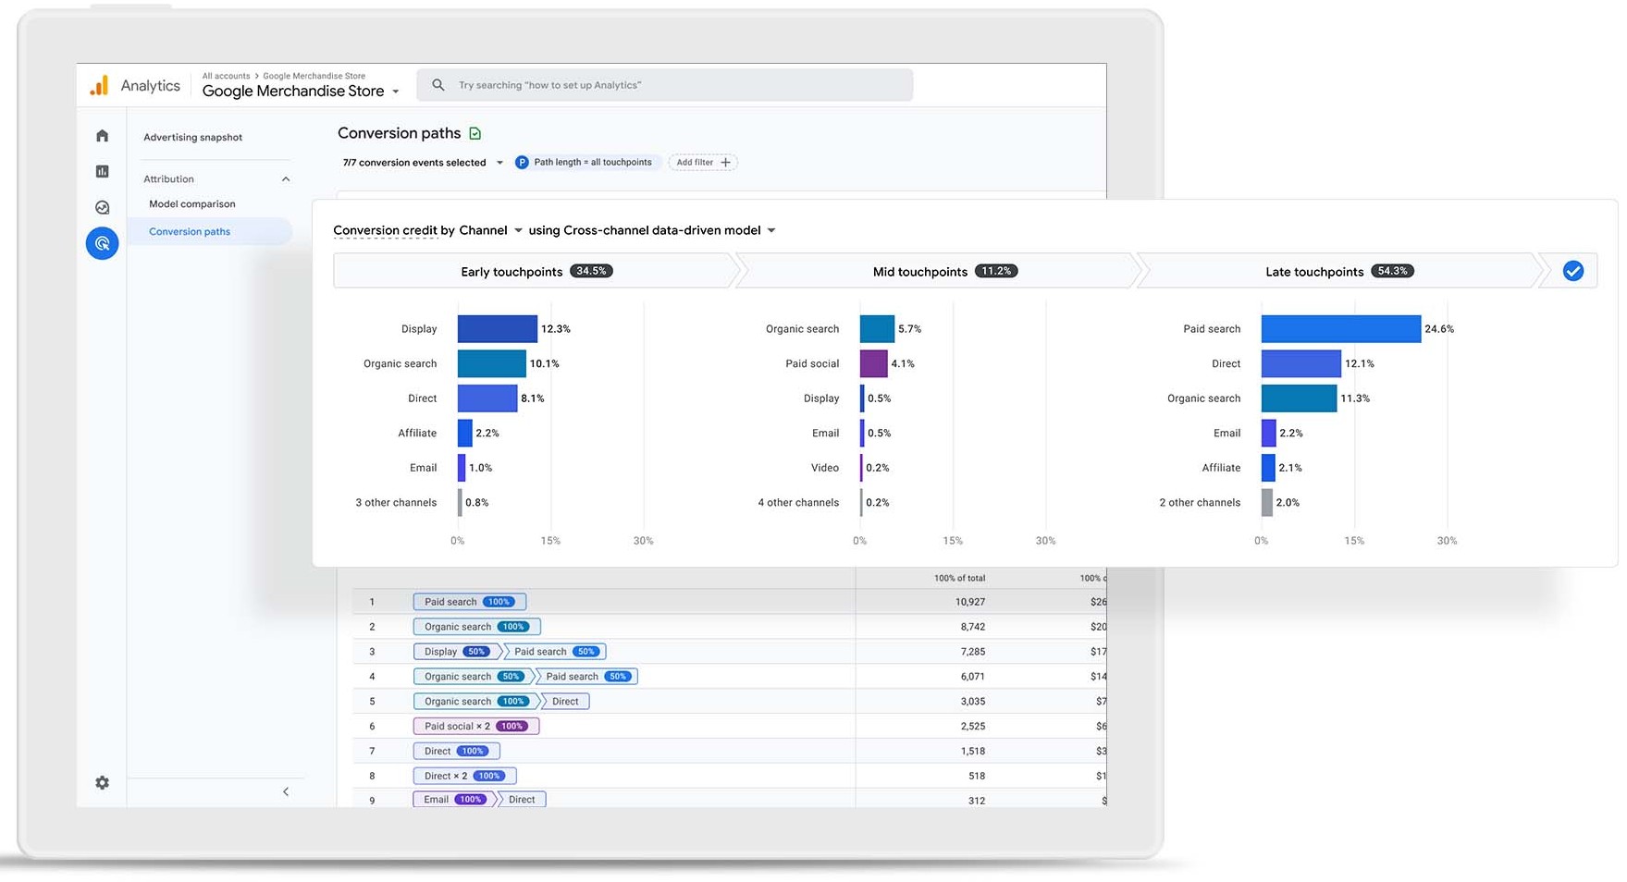Viewport: 1627px width, 882px height.
Task: Open Model comparison in the menu
Action: [191, 203]
